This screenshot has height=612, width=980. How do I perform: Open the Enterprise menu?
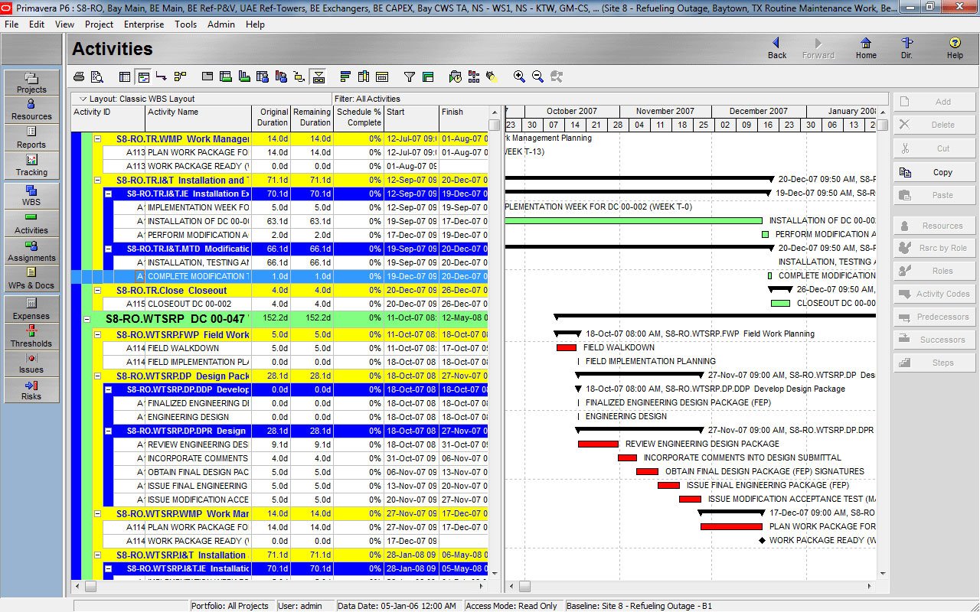144,24
